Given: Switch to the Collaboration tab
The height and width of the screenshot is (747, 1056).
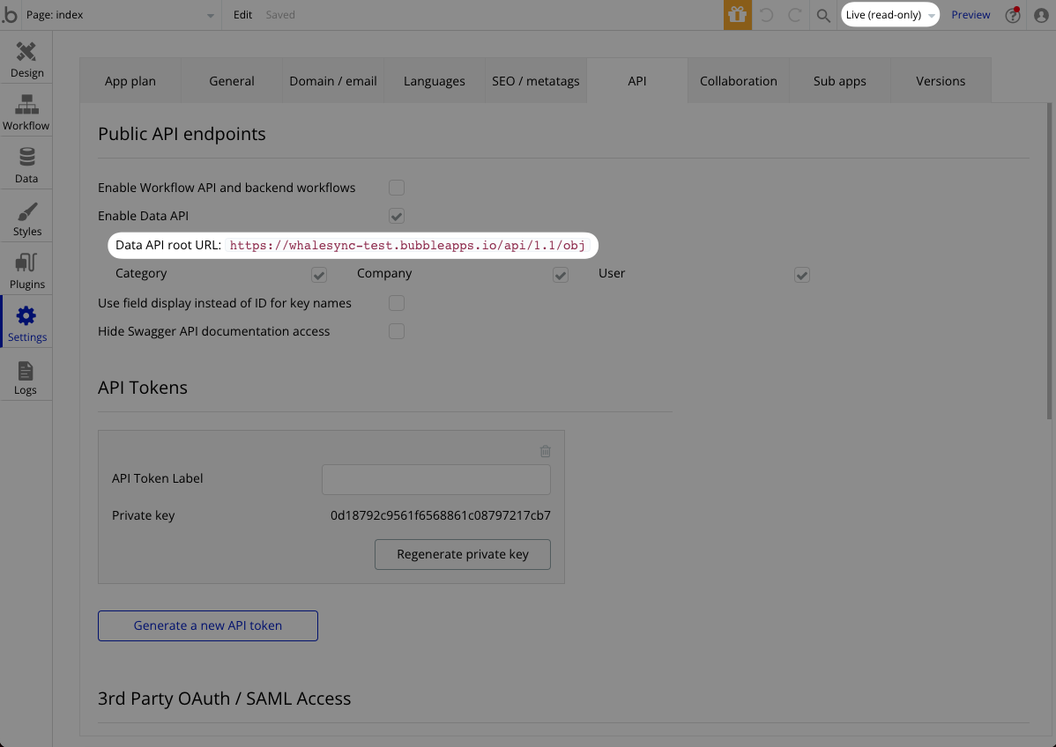Looking at the screenshot, I should (738, 80).
